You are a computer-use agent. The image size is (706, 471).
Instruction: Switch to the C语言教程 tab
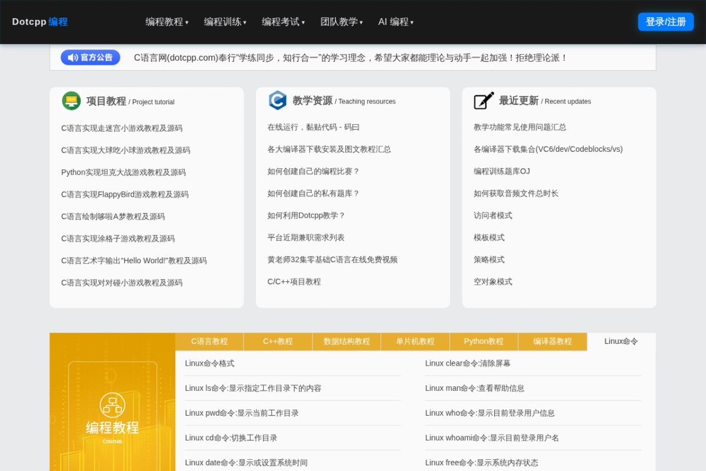pyautogui.click(x=209, y=341)
